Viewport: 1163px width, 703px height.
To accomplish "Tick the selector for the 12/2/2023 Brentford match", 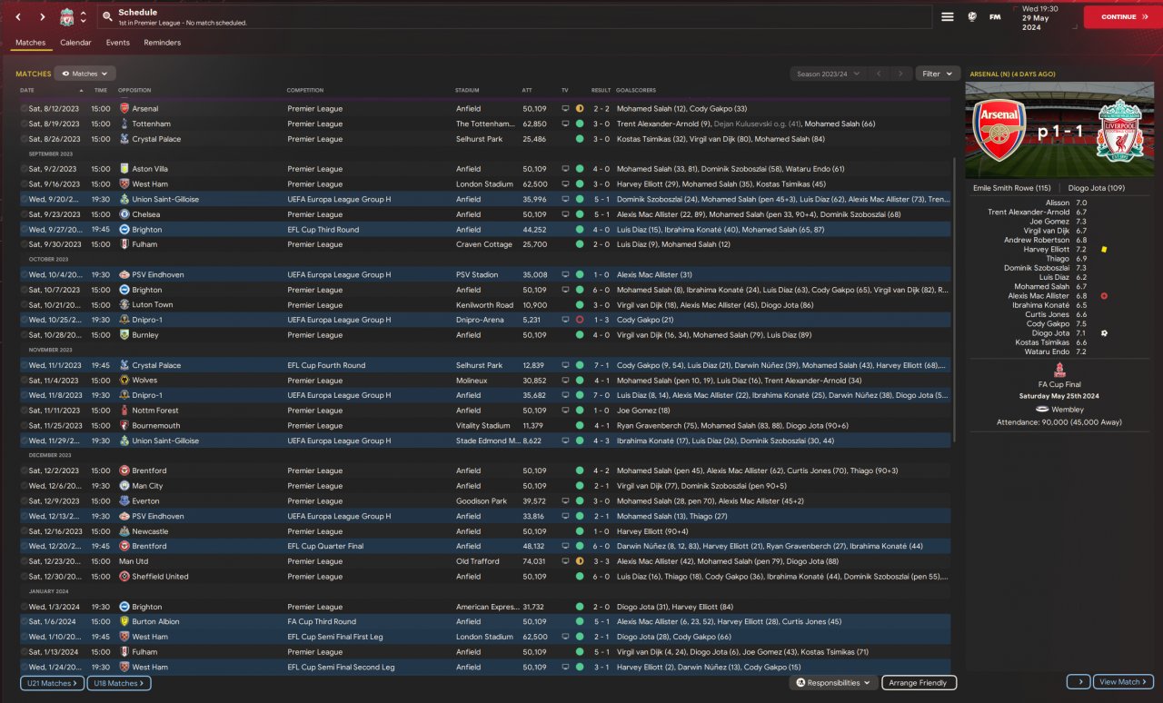I will pos(24,470).
